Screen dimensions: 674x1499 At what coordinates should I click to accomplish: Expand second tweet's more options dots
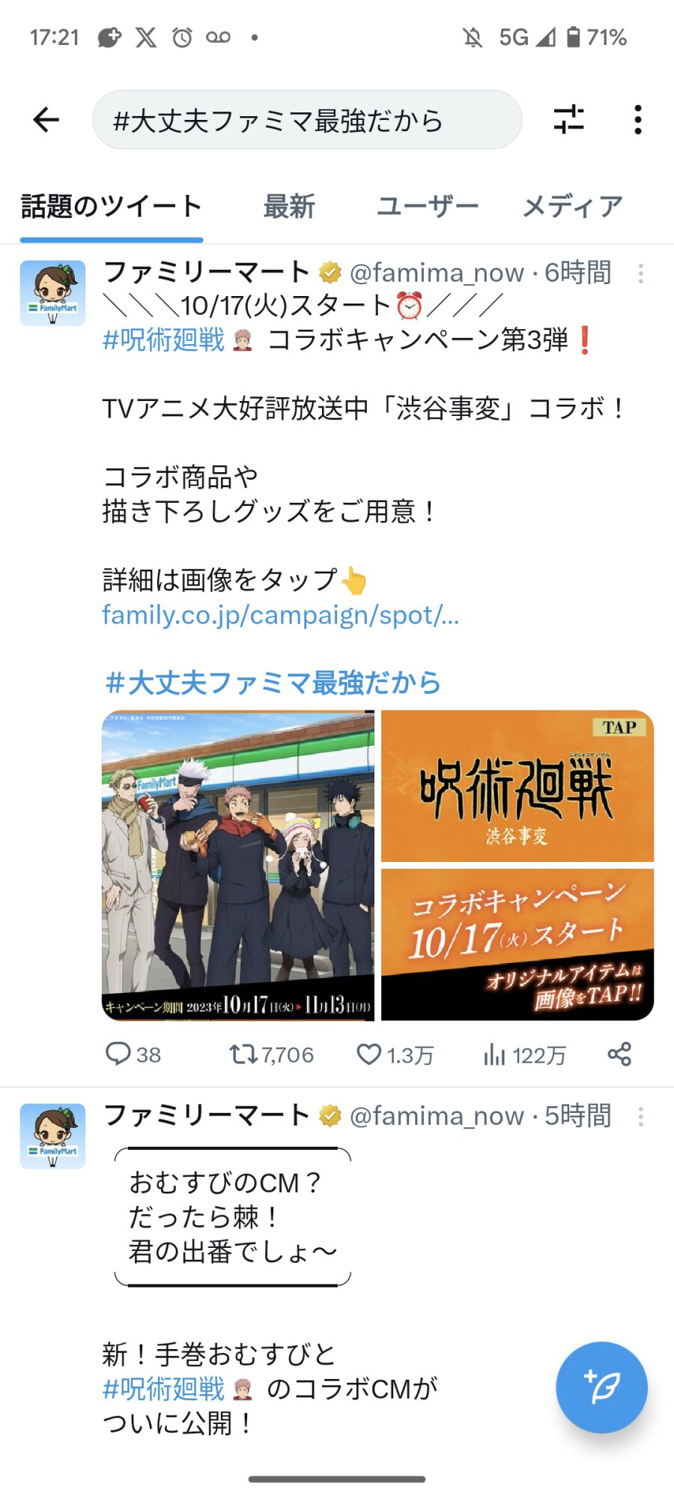[641, 1117]
